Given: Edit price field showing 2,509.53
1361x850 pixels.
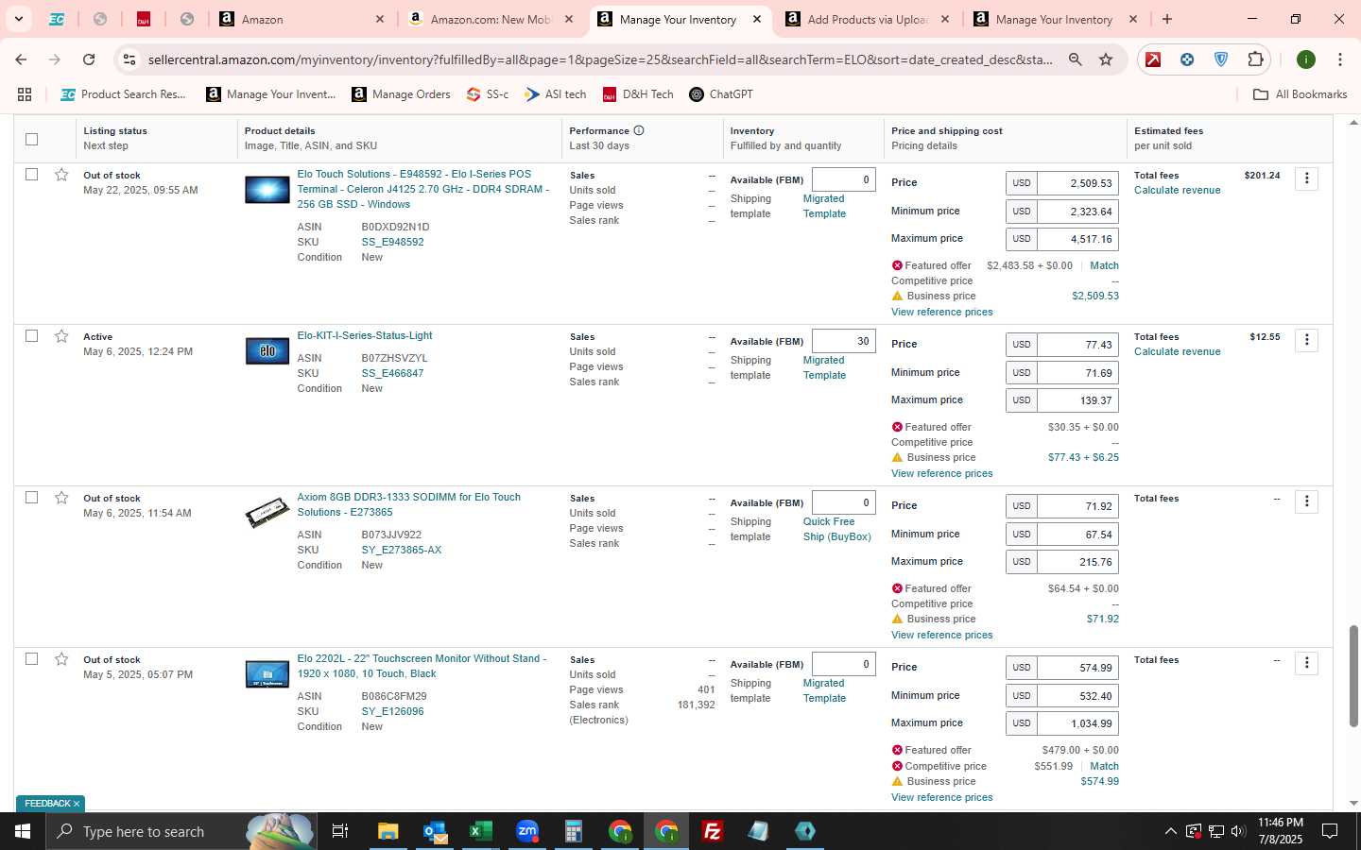Looking at the screenshot, I should point(1077,183).
